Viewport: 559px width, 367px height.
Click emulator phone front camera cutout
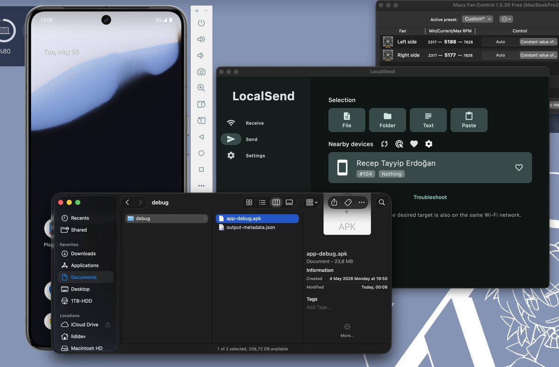(106, 20)
